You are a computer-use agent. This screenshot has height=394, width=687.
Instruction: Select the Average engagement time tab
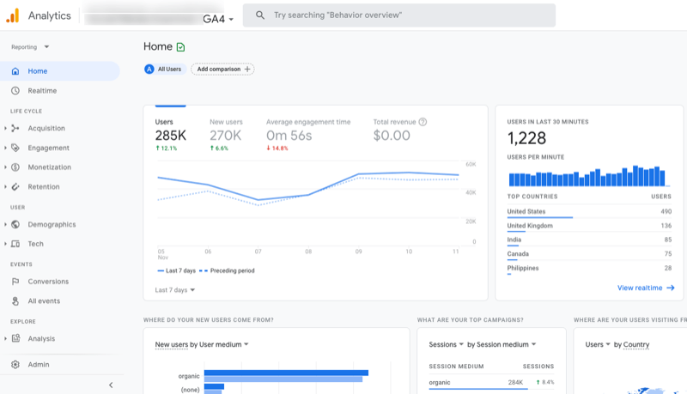tap(308, 136)
